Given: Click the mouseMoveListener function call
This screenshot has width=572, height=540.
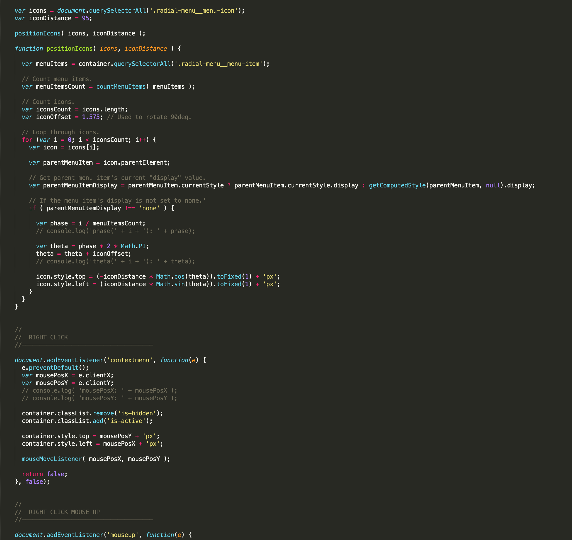Looking at the screenshot, I should [x=52, y=459].
